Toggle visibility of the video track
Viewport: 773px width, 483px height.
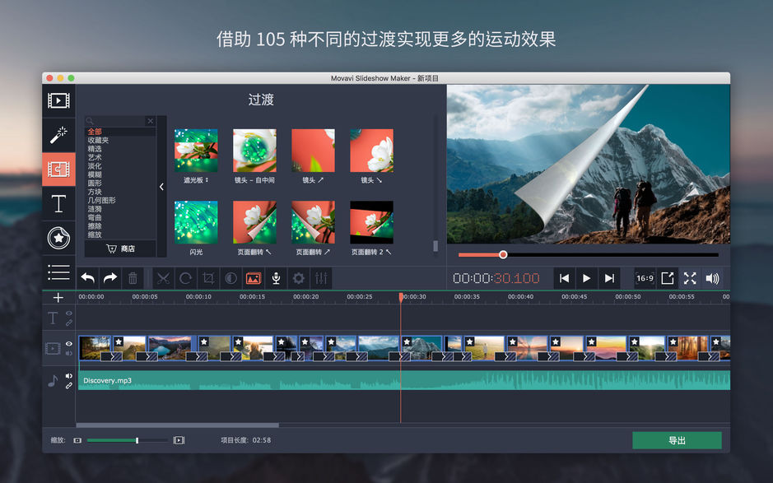pos(68,343)
